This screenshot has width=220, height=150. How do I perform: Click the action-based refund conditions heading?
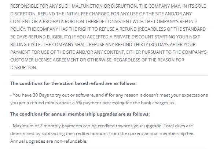tap(73, 83)
